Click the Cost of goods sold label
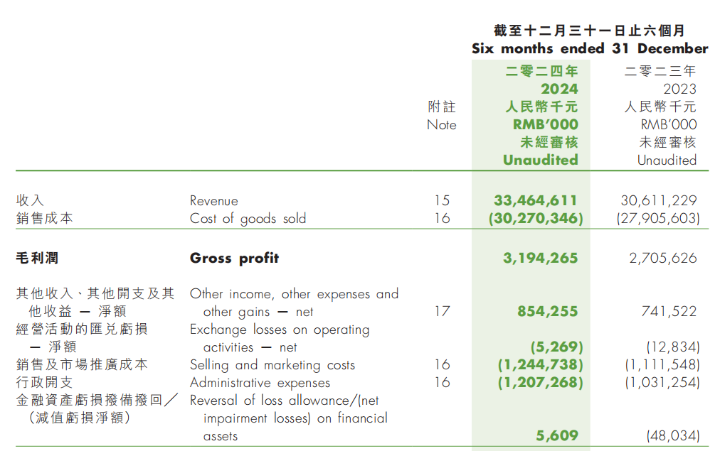 click(248, 219)
